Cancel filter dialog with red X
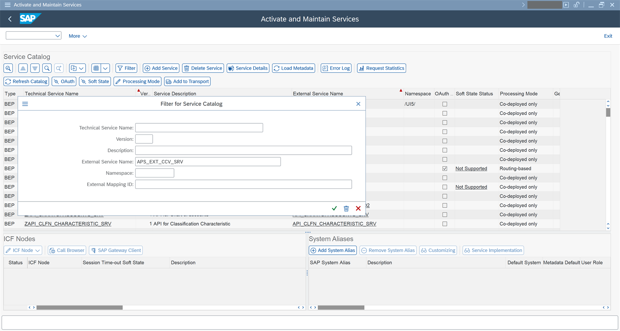 [358, 209]
